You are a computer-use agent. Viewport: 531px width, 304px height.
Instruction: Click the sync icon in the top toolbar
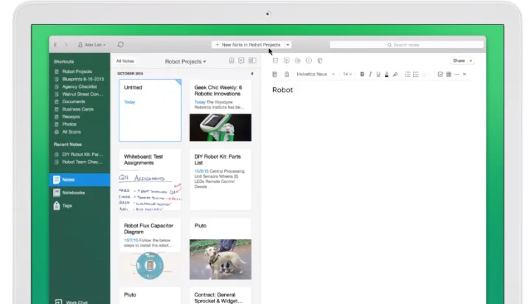pyautogui.click(x=120, y=45)
